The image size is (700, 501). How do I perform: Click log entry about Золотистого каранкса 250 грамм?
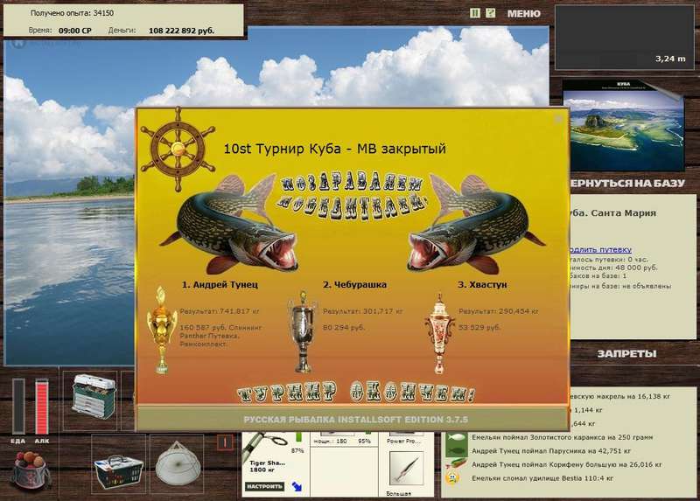coord(562,437)
